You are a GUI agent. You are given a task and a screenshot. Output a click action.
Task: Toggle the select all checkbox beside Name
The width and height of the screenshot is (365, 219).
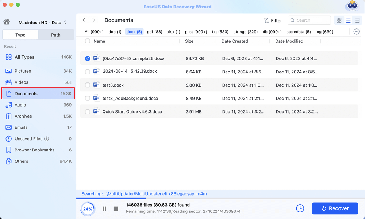point(88,41)
